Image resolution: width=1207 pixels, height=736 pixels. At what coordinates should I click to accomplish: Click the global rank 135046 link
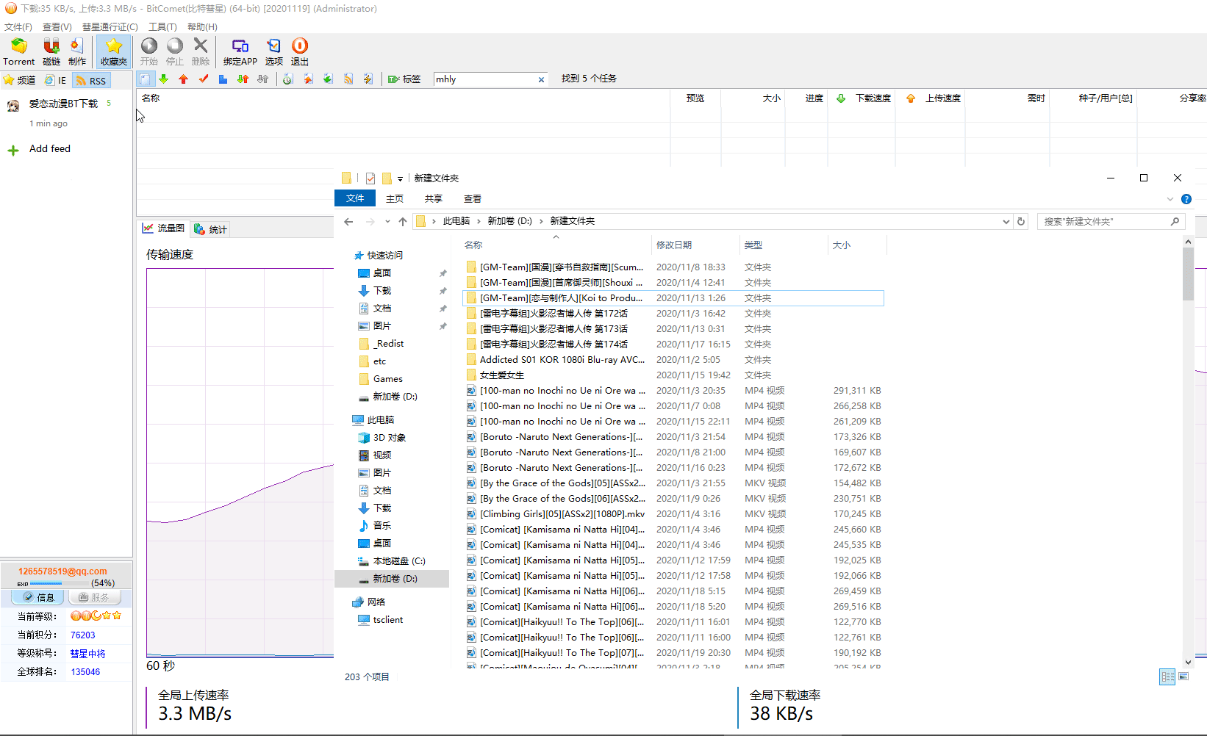click(x=85, y=671)
